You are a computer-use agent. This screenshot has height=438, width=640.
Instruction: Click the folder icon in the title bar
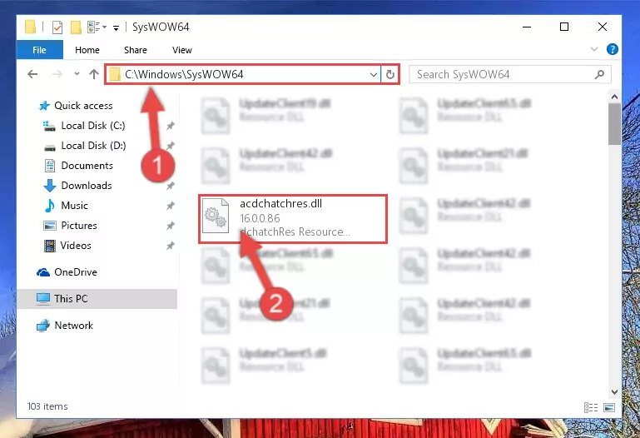click(x=30, y=27)
